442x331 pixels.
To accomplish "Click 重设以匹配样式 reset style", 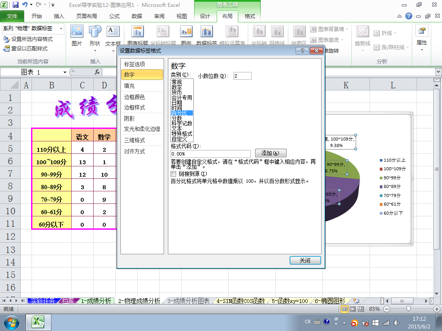I will click(25, 49).
